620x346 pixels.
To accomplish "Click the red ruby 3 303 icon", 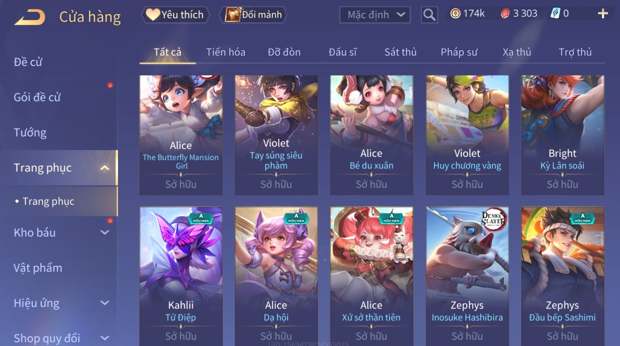I will pos(505,14).
